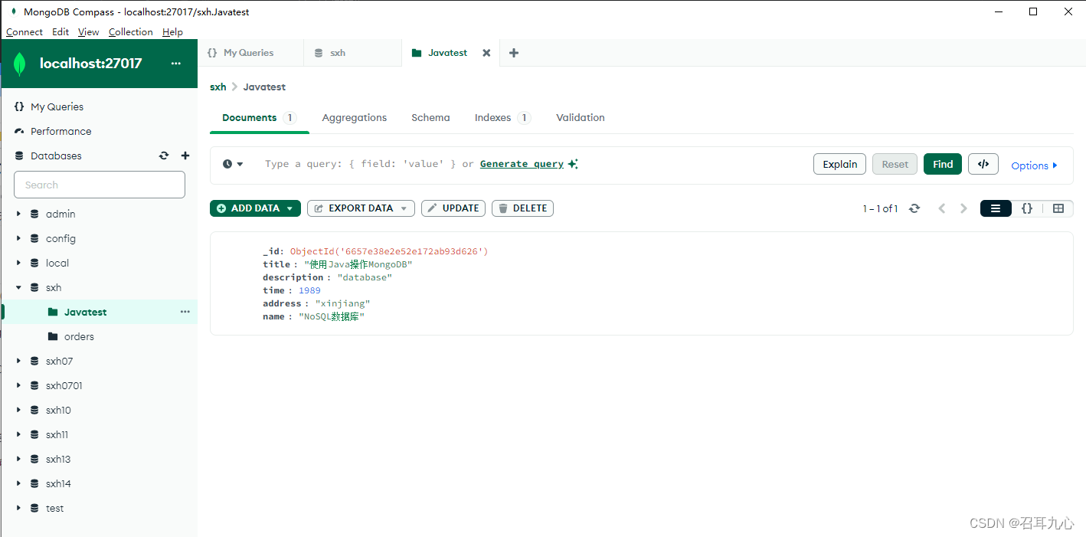This screenshot has height=537, width=1086.
Task: Refresh the Databases list in sidebar
Action: (x=164, y=156)
